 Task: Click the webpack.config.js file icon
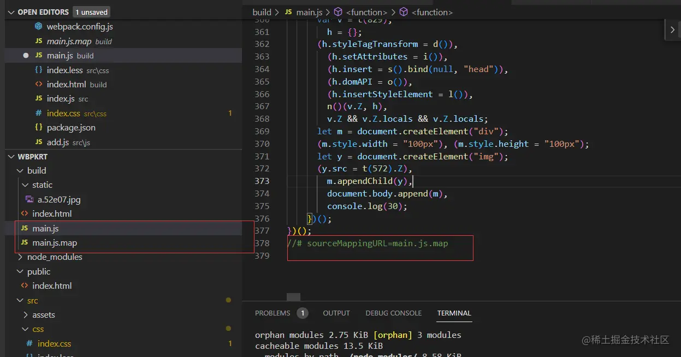pos(38,26)
